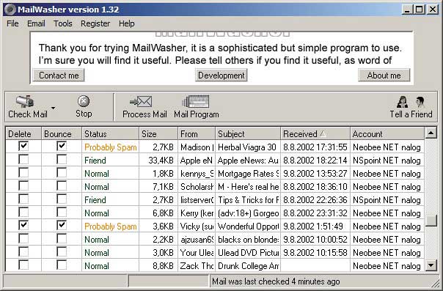443x291 pixels.
Task: Click the MailWasher title bar app icon
Action: click(10, 10)
